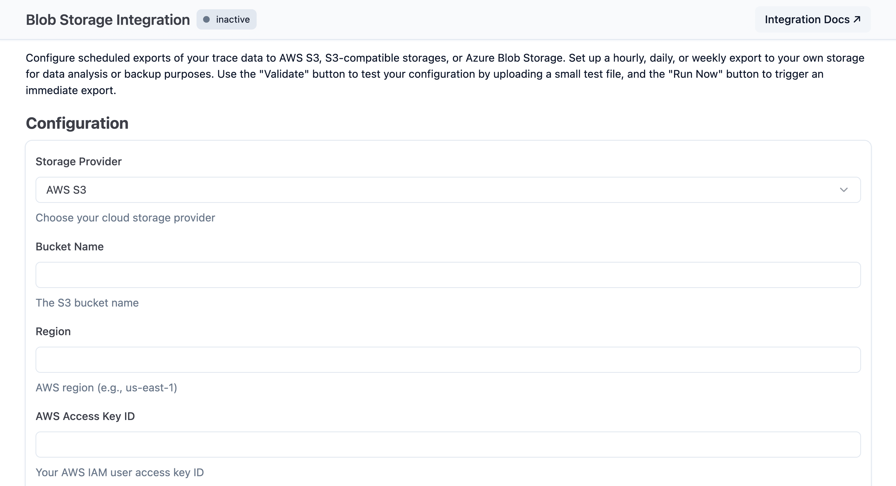The image size is (896, 486).
Task: Click the Blob Storage Integration page title
Action: pyautogui.click(x=108, y=19)
